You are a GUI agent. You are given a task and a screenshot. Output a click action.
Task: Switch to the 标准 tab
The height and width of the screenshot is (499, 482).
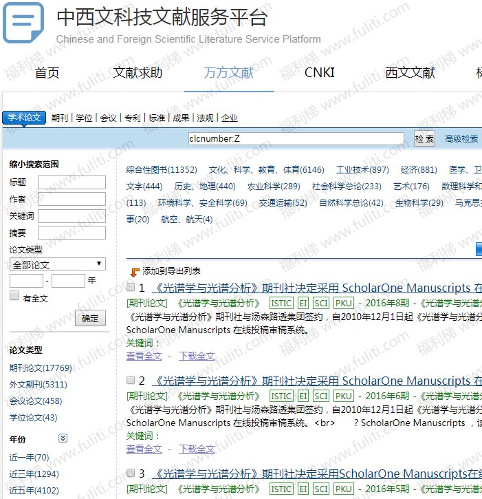pyautogui.click(x=157, y=118)
